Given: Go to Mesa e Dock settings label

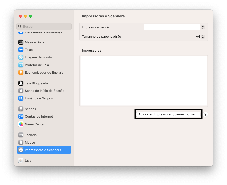Looking at the screenshot, I should tap(35, 42).
